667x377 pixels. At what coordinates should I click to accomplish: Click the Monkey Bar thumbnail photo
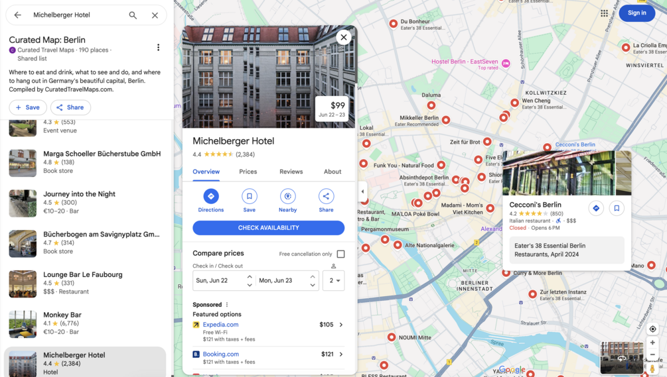23,325
